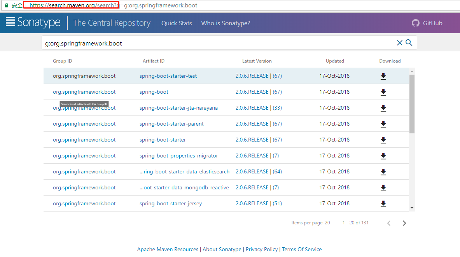The height and width of the screenshot is (257, 460).
Task: Open Privacy Policy footer link
Action: 262,249
